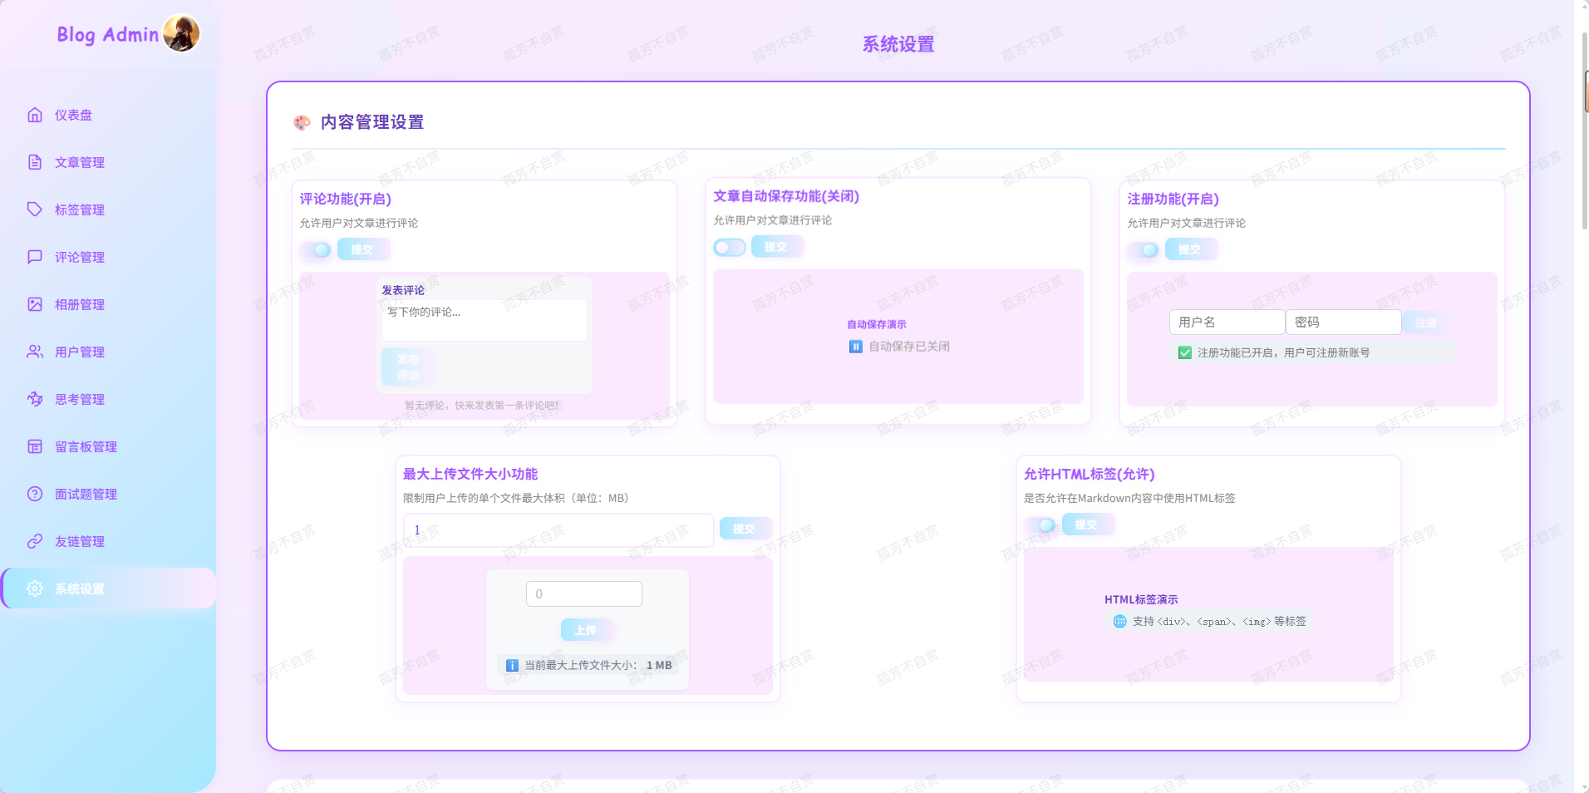The image size is (1589, 793).
Task: Enable the article auto-save switch
Action: click(x=730, y=247)
